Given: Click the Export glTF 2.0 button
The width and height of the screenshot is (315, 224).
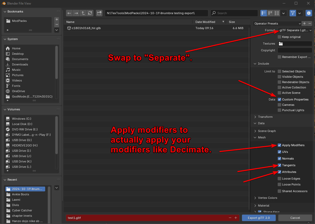Looking at the screenshot, I should (259, 218).
